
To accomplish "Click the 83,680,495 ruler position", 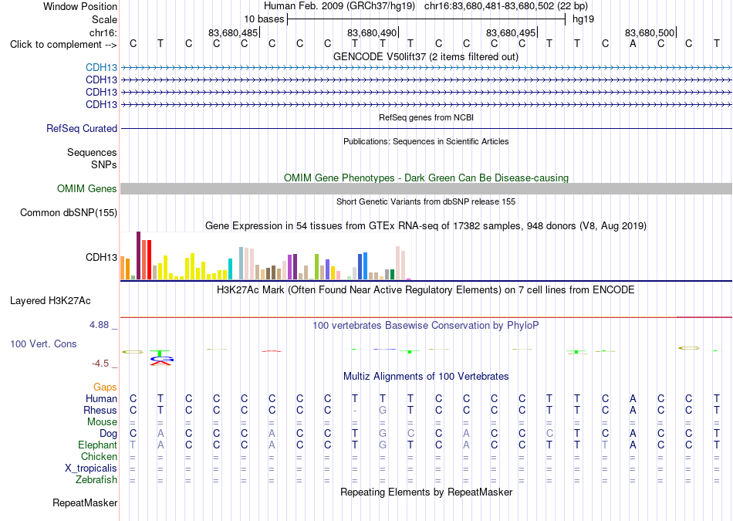I will pos(511,32).
